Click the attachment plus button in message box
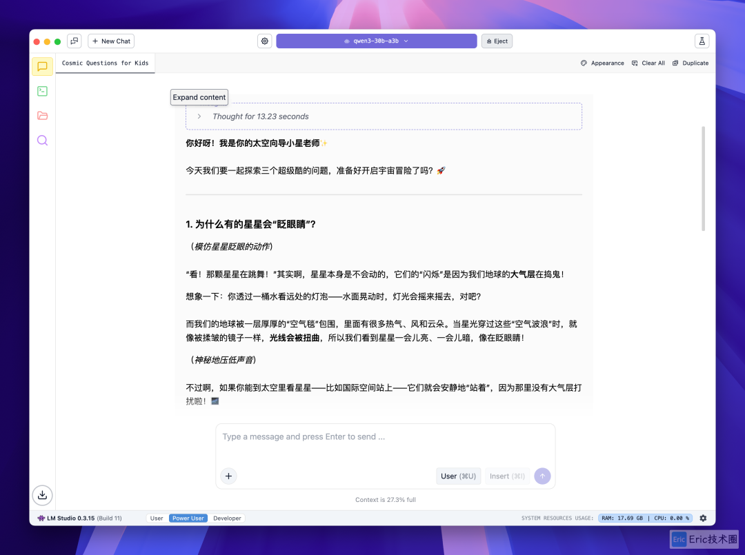 point(228,476)
